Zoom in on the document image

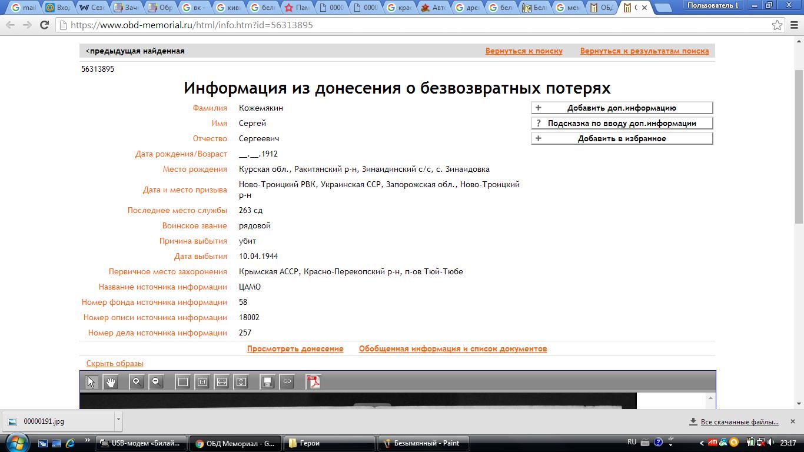(137, 382)
